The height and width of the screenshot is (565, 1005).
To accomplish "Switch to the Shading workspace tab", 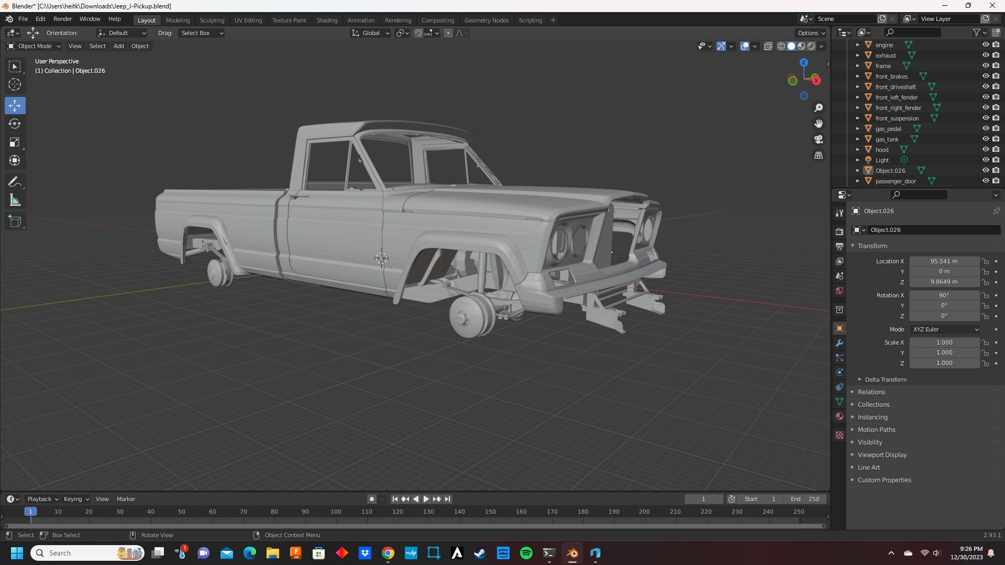I will pyautogui.click(x=327, y=20).
